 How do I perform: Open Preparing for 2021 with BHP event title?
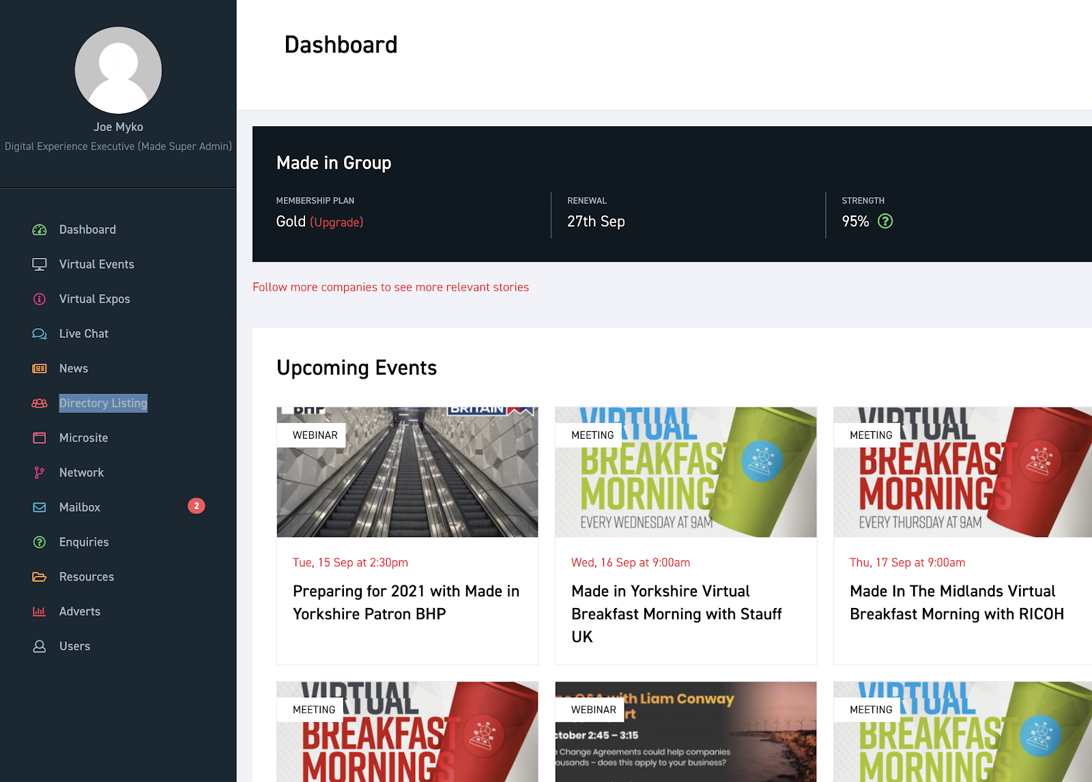point(406,603)
